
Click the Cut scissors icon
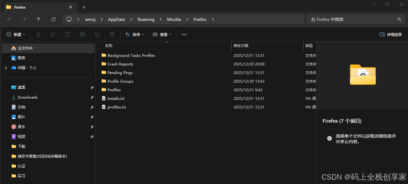coord(38,34)
